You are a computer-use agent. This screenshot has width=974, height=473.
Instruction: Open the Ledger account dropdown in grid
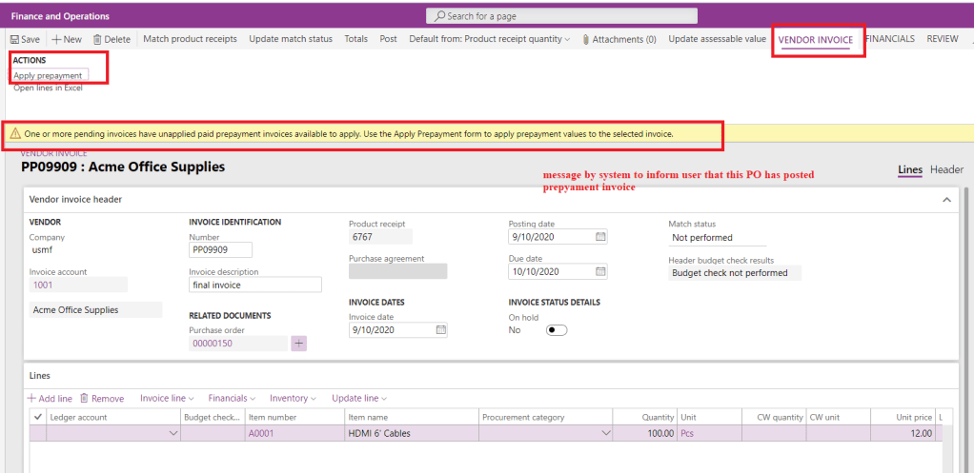[172, 434]
